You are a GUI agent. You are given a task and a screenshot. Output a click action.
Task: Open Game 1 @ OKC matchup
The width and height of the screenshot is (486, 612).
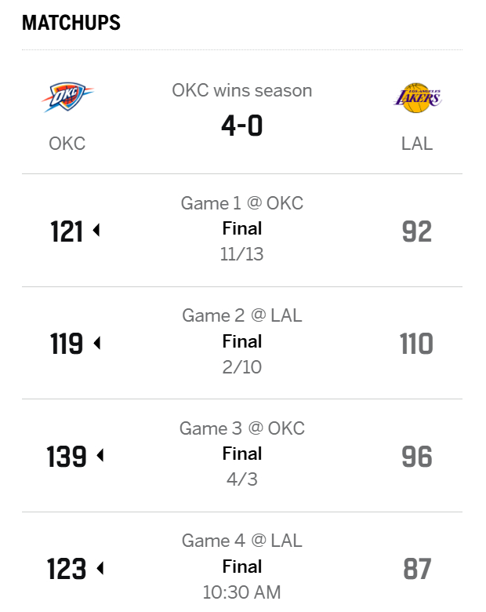pyautogui.click(x=242, y=203)
